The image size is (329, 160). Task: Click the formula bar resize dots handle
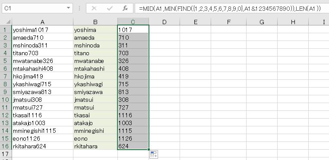point(79,8)
